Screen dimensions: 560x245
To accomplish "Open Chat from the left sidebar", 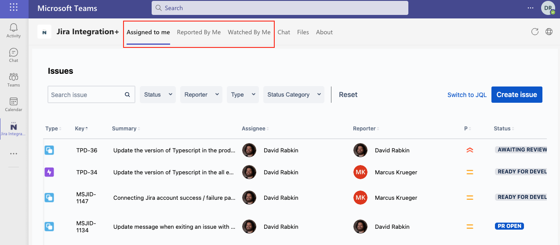I will click(x=14, y=55).
